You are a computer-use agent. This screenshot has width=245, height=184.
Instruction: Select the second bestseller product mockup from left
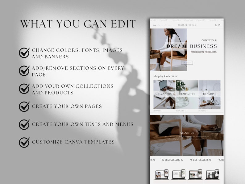pyautogui.click(x=178, y=175)
